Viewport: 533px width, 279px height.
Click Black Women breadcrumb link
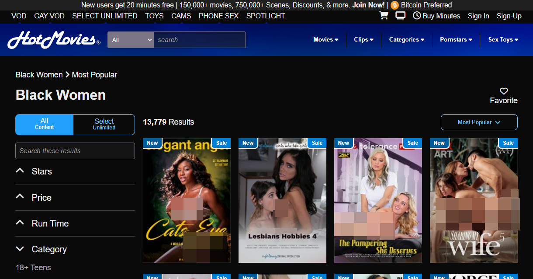tap(39, 75)
